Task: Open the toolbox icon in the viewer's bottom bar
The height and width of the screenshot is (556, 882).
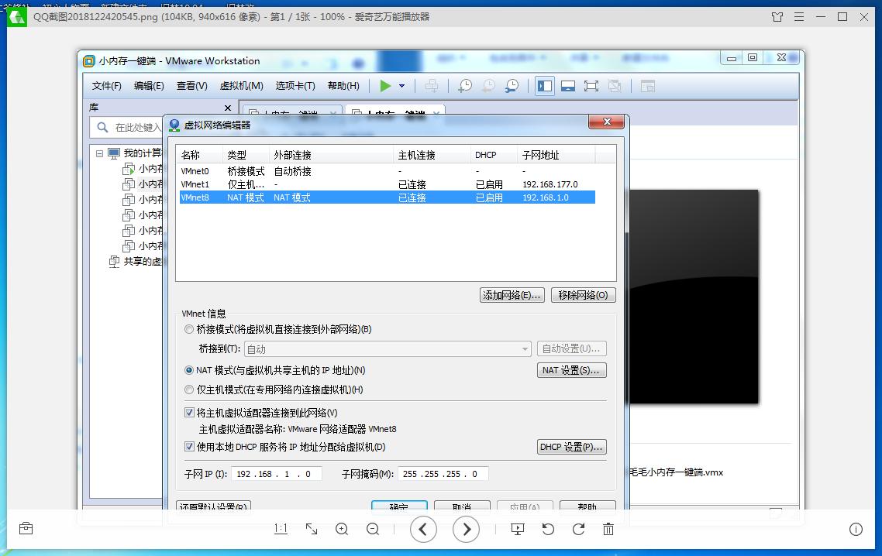Action: (x=26, y=528)
